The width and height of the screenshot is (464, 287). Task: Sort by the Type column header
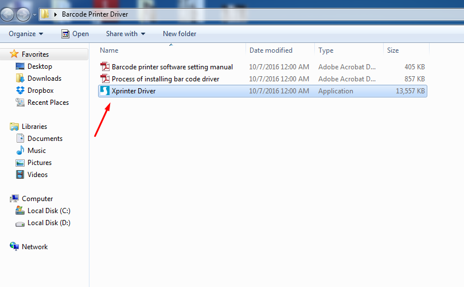coord(326,50)
